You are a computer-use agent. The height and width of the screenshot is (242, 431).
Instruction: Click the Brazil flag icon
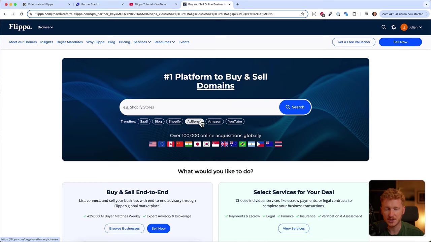[x=242, y=144]
